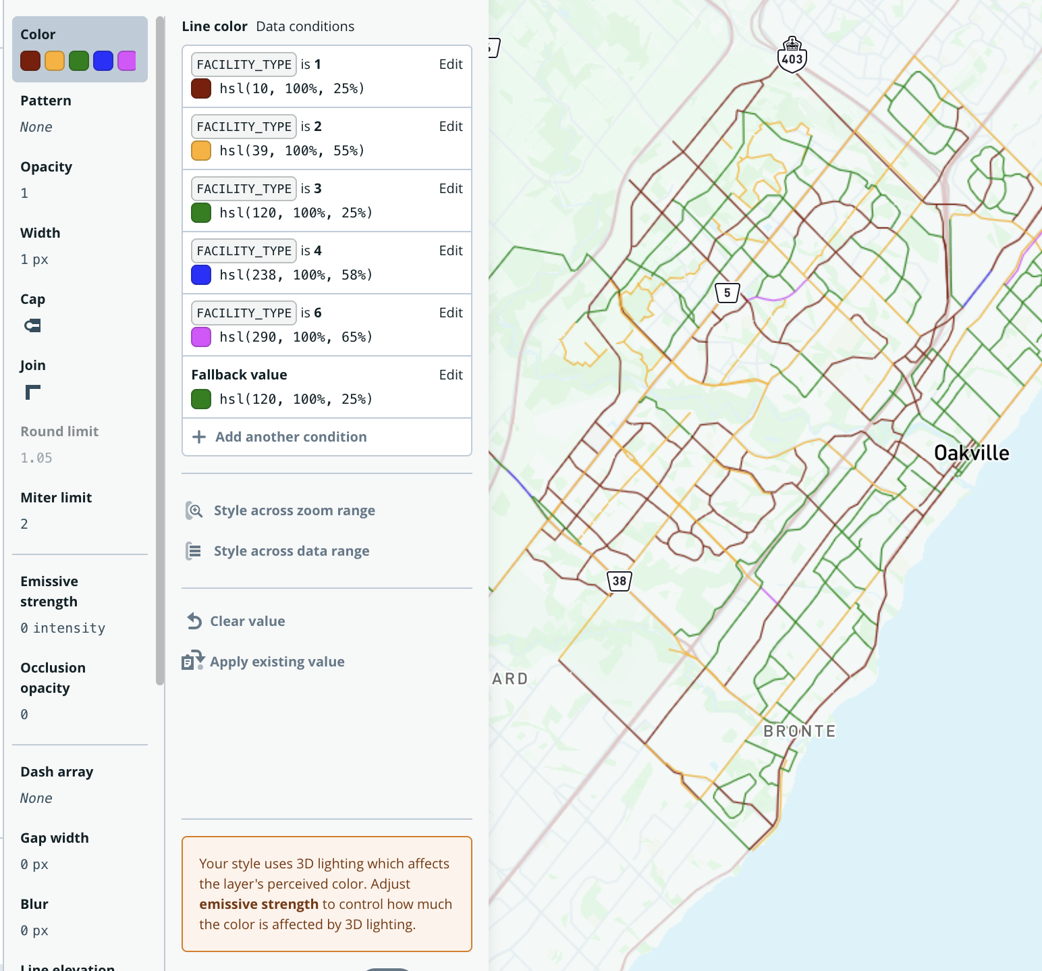
Task: Click the properties list scrollbar
Action: (x=160, y=351)
